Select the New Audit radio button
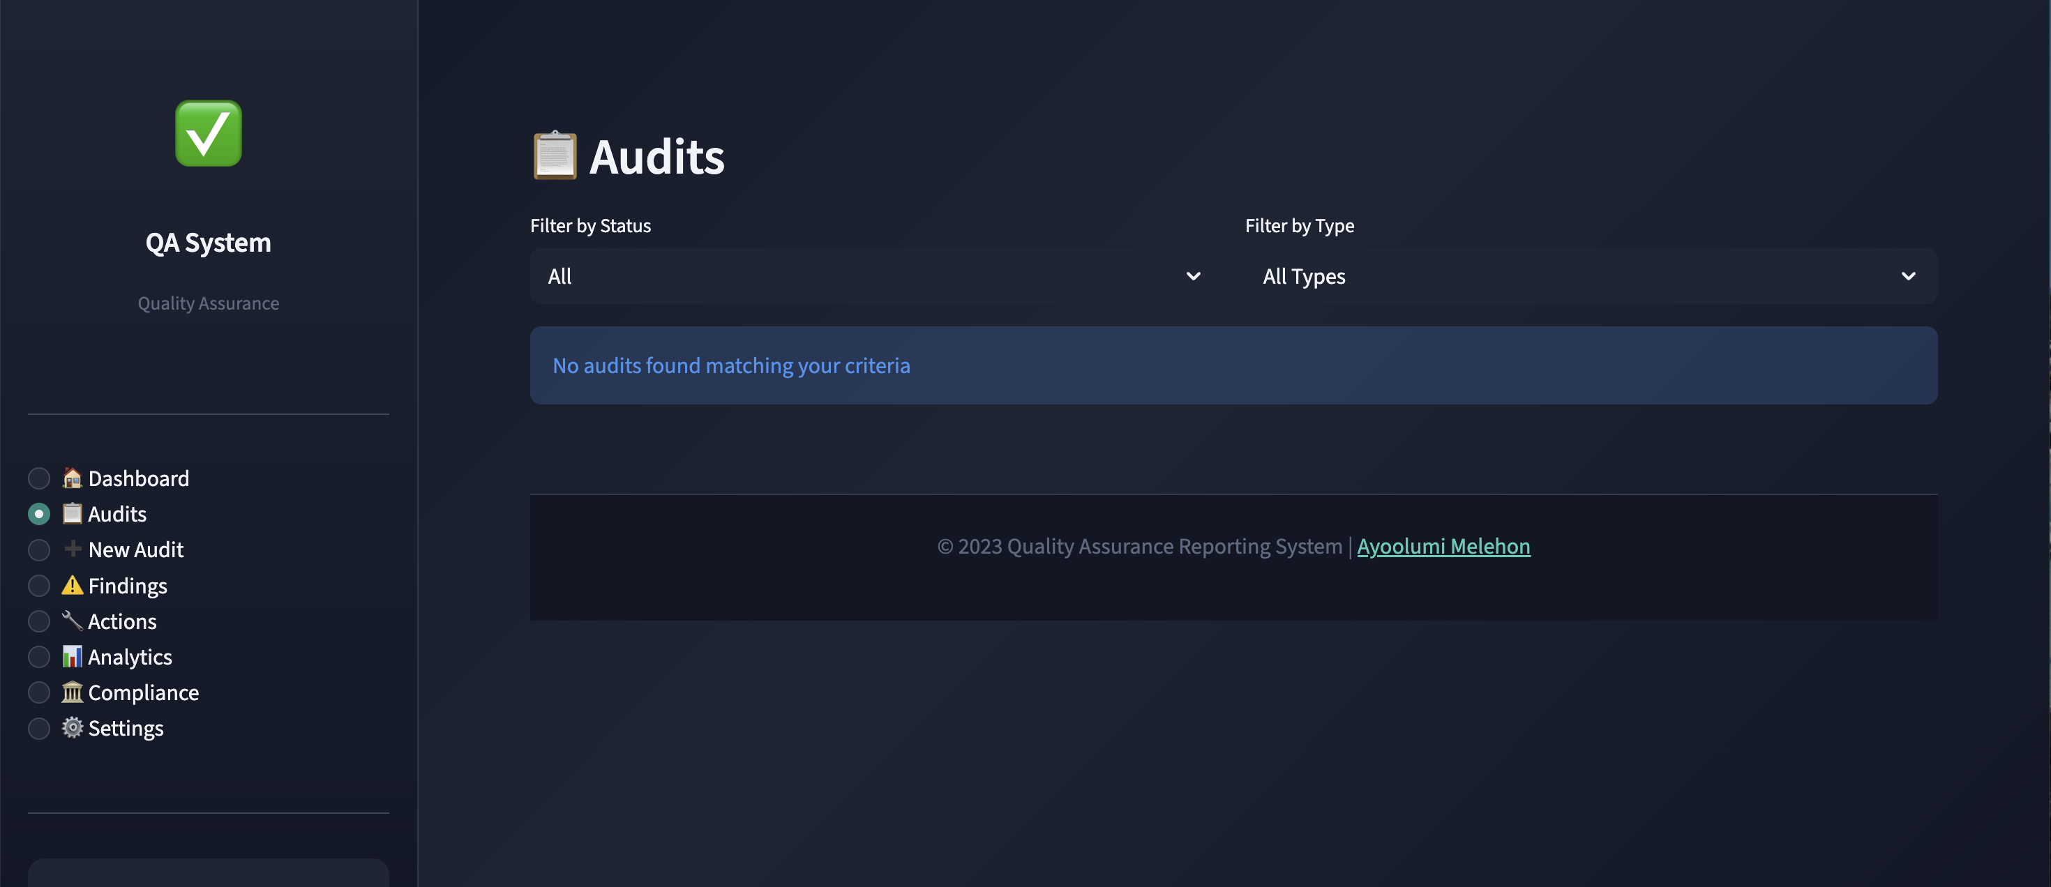The image size is (2051, 887). point(39,549)
